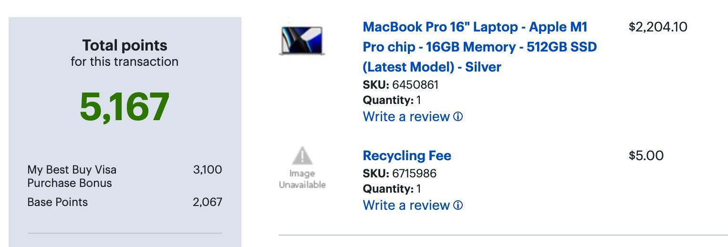This screenshot has width=728, height=247.
Task: Select the My Best Buy Visa Purchase Bonus label
Action: [72, 176]
